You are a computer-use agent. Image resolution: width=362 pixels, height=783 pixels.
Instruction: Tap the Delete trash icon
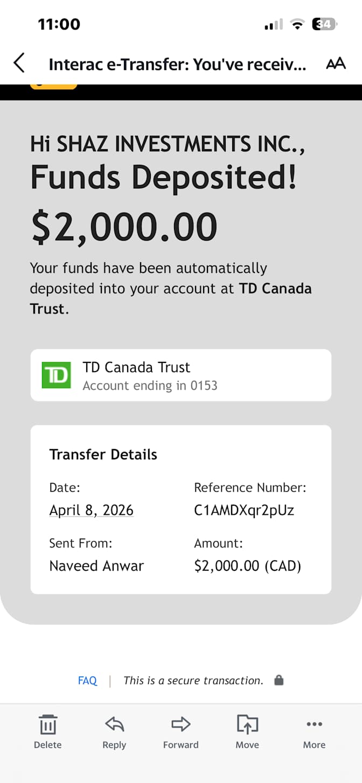(48, 724)
